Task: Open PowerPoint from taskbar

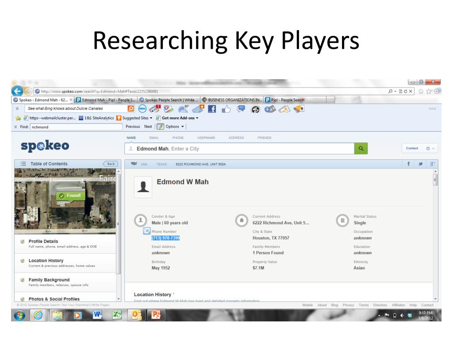Action: point(156,315)
